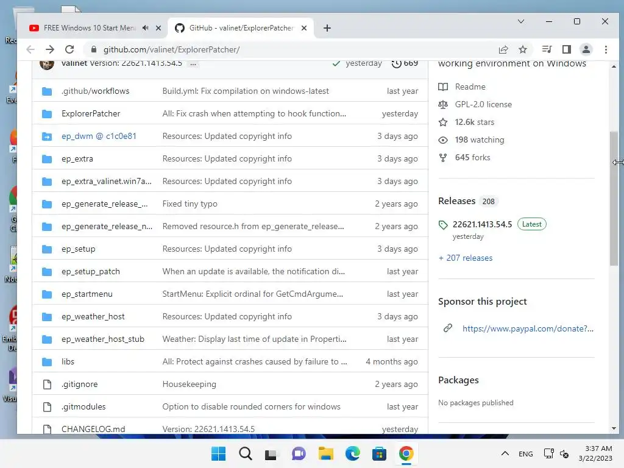624x468 pixels.
Task: Click the page vertical scrollbar thumb
Action: [614, 198]
